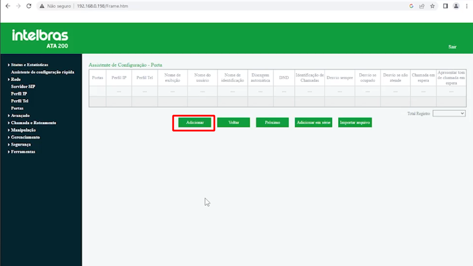Bookmark page with the star icon
473x266 pixels.
[x=432, y=6]
